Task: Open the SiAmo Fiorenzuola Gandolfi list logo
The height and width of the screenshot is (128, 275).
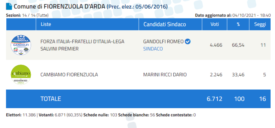Action: tap(21, 45)
